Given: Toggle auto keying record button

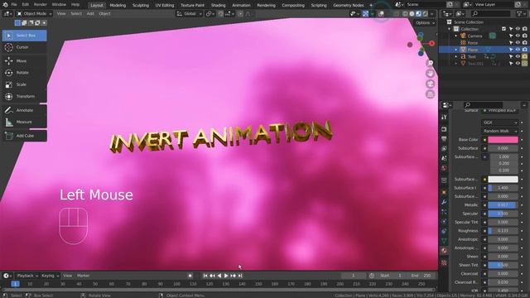Looking at the screenshot, I should point(190,276).
